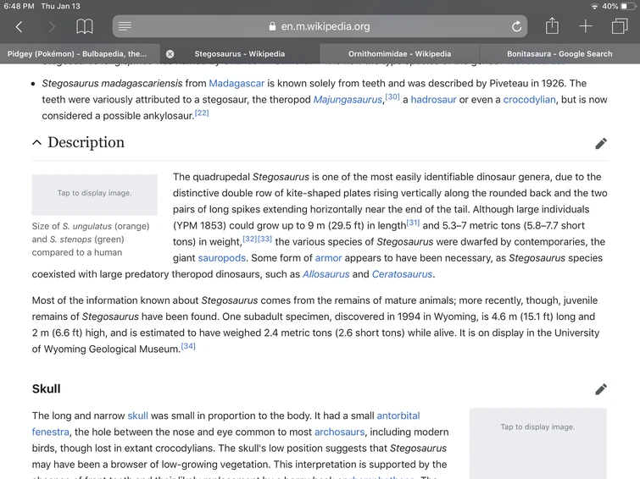The image size is (640, 479).
Task: Edit the Skull section pencil icon
Action: pos(600,389)
